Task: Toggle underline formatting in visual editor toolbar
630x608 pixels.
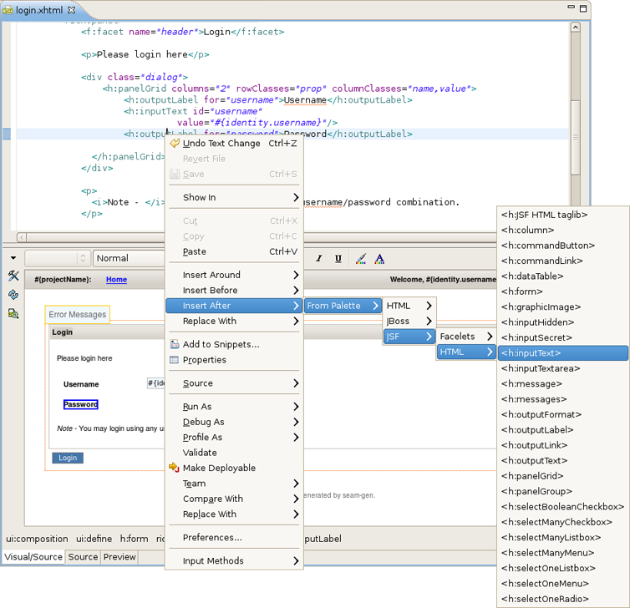Action: point(338,259)
